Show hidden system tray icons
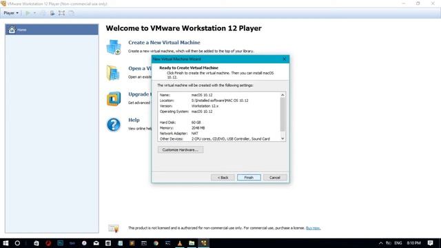This screenshot has height=248, width=441. [381, 243]
